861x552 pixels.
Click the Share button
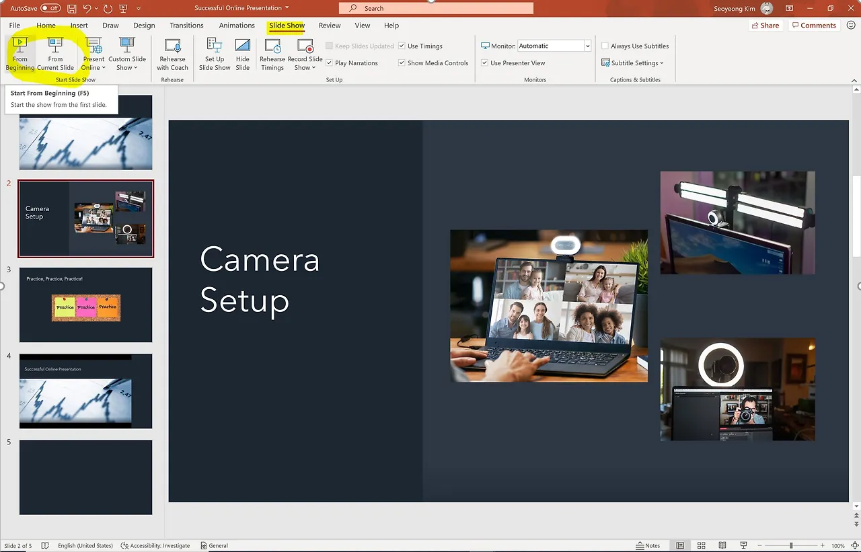765,26
